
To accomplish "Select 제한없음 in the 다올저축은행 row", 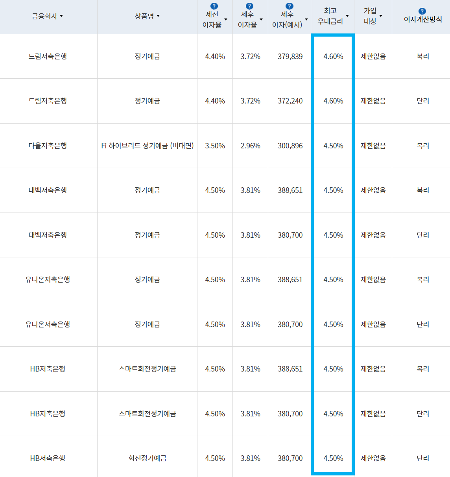I will (373, 146).
